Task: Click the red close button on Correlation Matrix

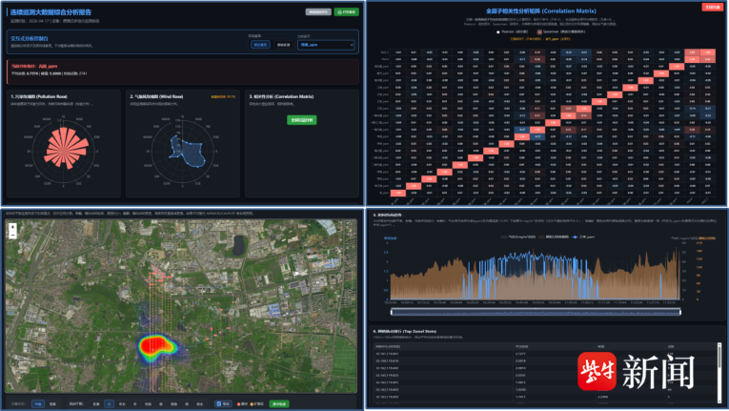Action: pyautogui.click(x=712, y=7)
